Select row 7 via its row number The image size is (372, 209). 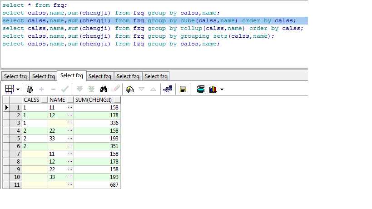point(15,154)
